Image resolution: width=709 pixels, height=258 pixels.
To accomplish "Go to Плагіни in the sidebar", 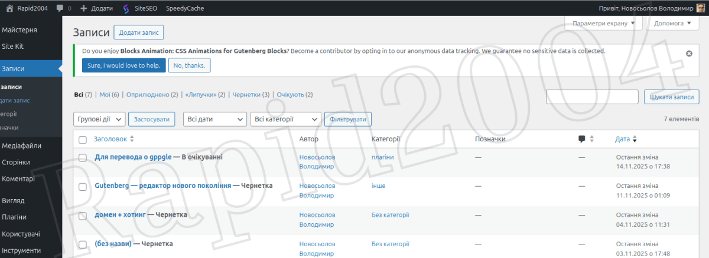I will [x=14, y=217].
